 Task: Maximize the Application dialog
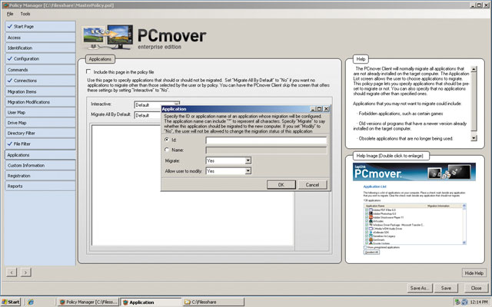320,109
